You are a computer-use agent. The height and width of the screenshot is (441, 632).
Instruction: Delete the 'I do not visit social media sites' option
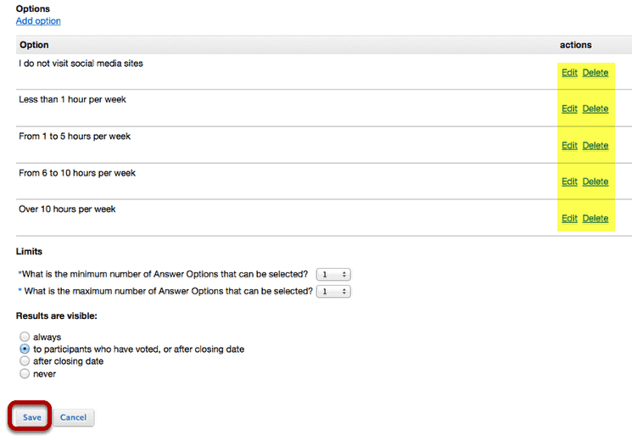[x=596, y=73]
